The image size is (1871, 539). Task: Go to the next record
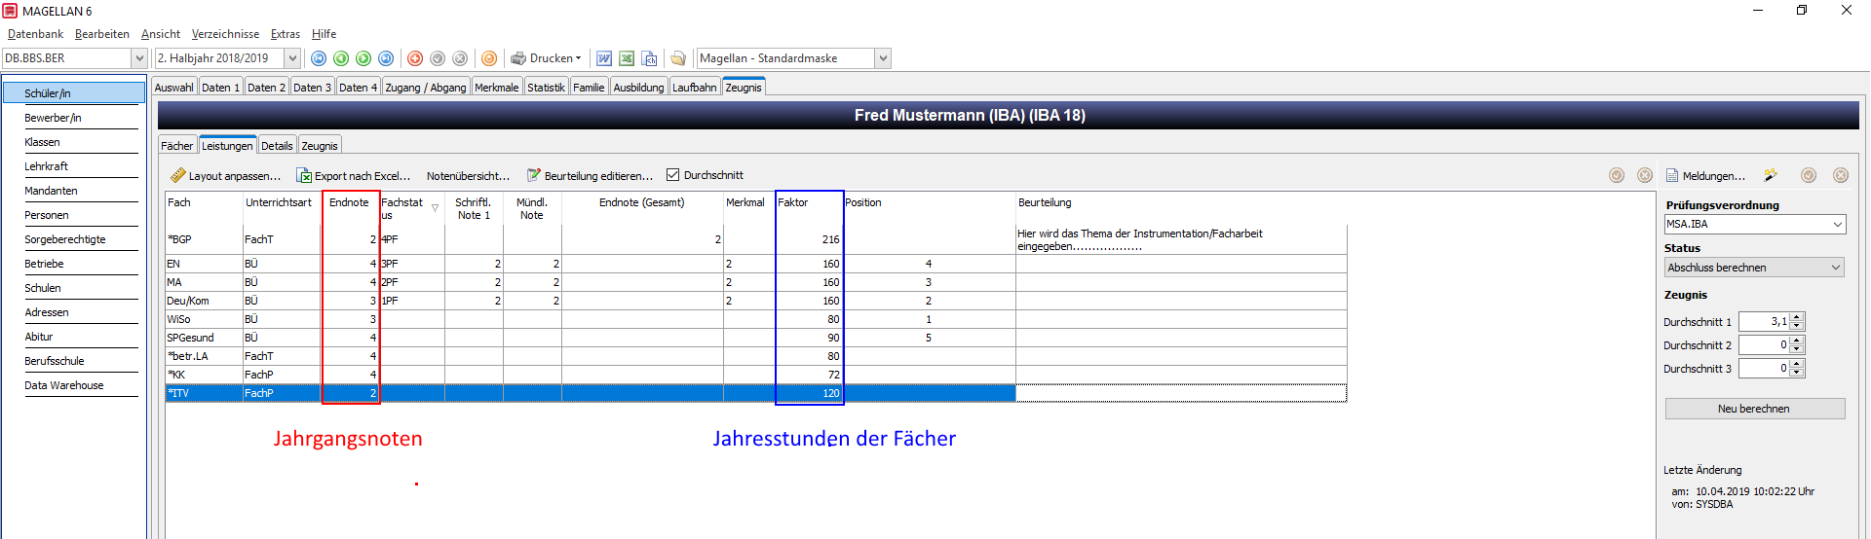(363, 58)
